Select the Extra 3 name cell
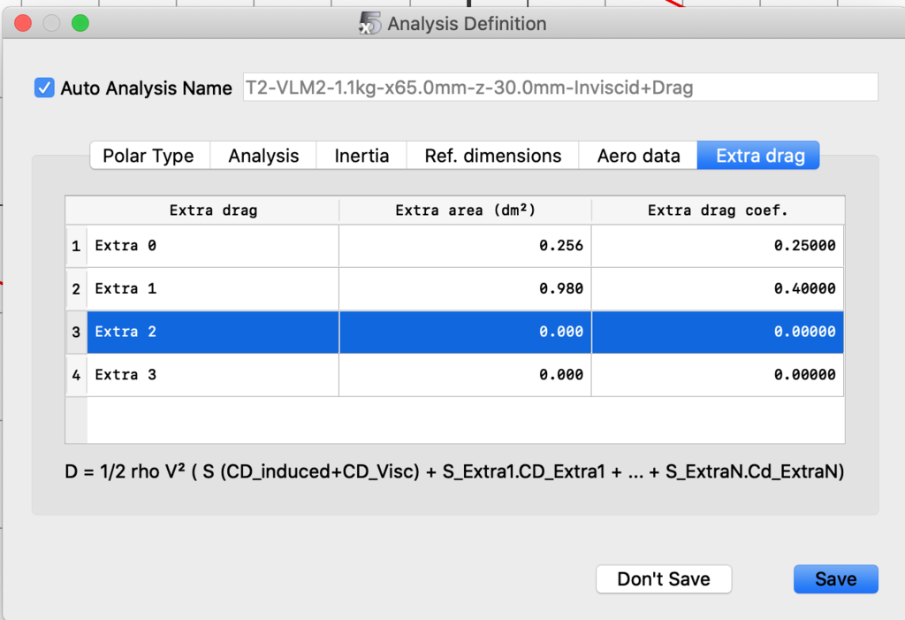Screen dimensions: 905x620 [212, 375]
